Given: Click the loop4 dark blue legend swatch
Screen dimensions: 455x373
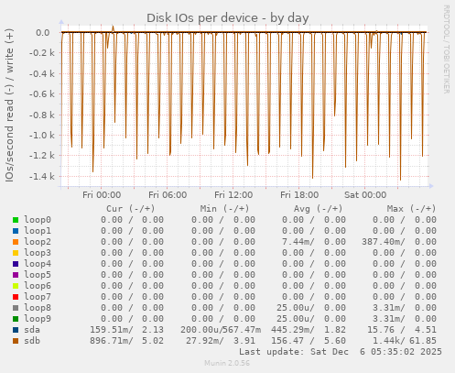Looking at the screenshot, I should [16, 264].
